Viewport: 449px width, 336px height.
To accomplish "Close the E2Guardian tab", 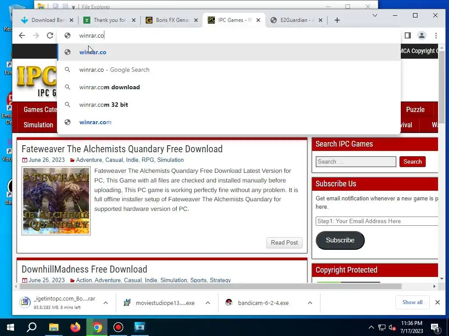I will pyautogui.click(x=321, y=20).
